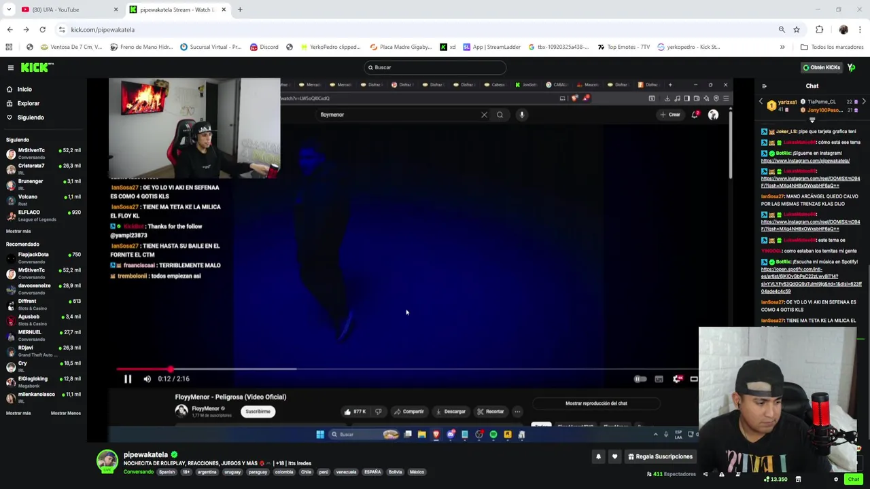
Task: Open the shop icon beside 13.350 points
Action: (x=798, y=479)
